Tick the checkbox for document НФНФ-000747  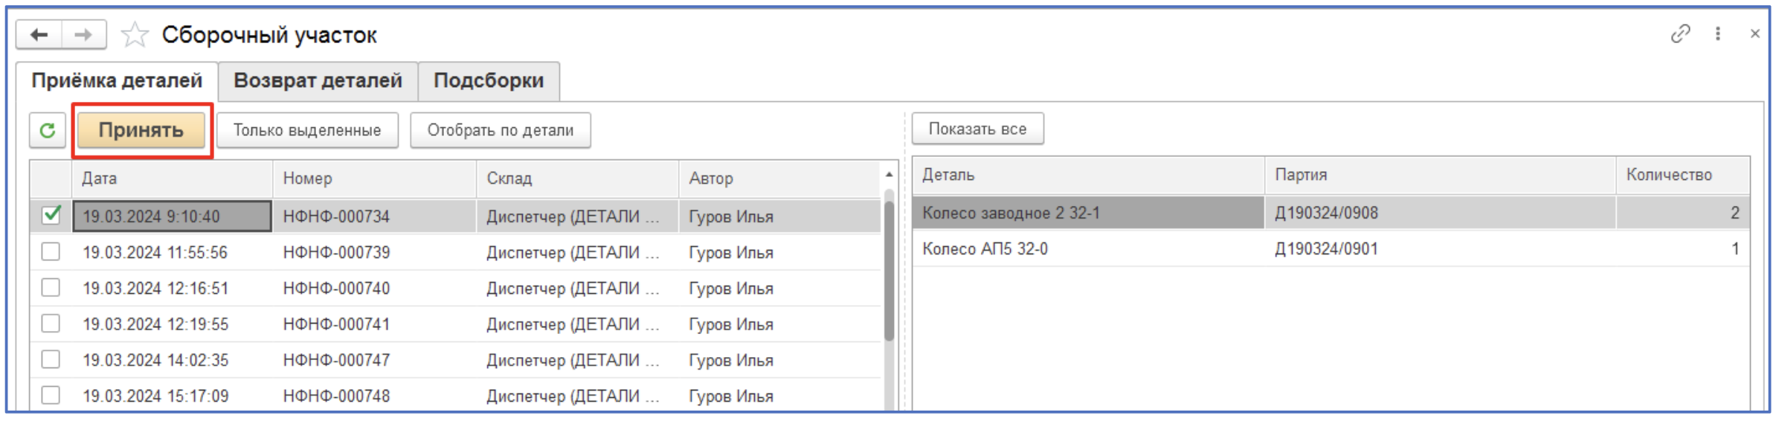point(51,360)
